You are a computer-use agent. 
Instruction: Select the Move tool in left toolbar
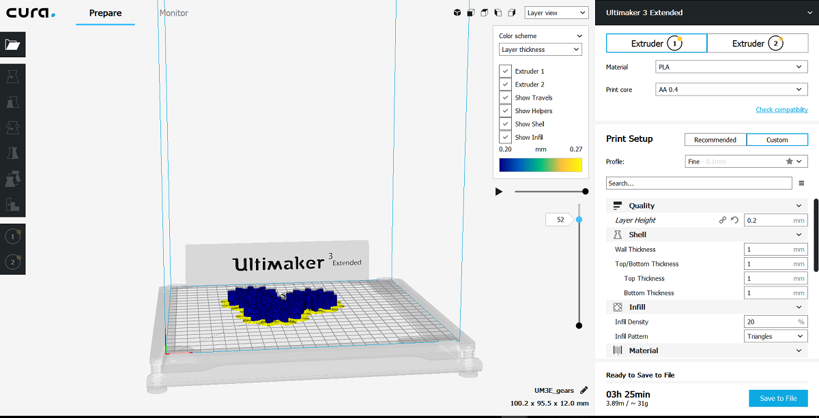point(12,78)
